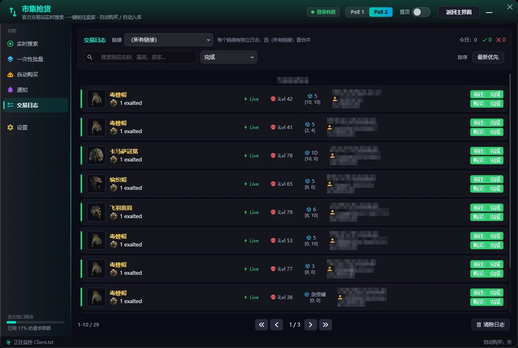Select the 自动购买 robot icon

pyautogui.click(x=11, y=74)
